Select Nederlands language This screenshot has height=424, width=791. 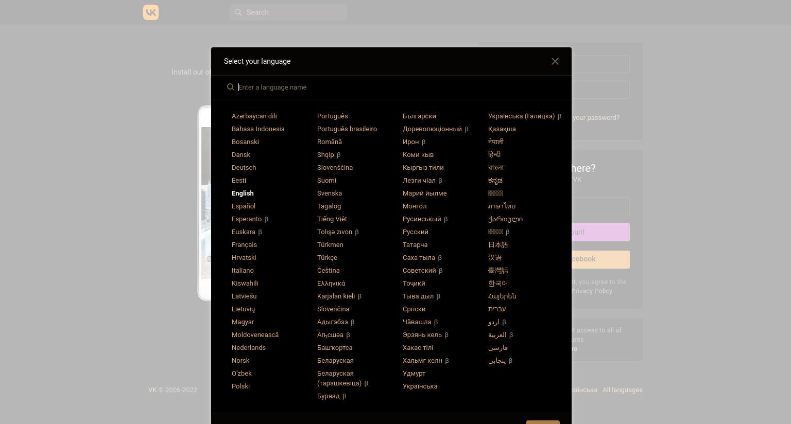coord(249,348)
